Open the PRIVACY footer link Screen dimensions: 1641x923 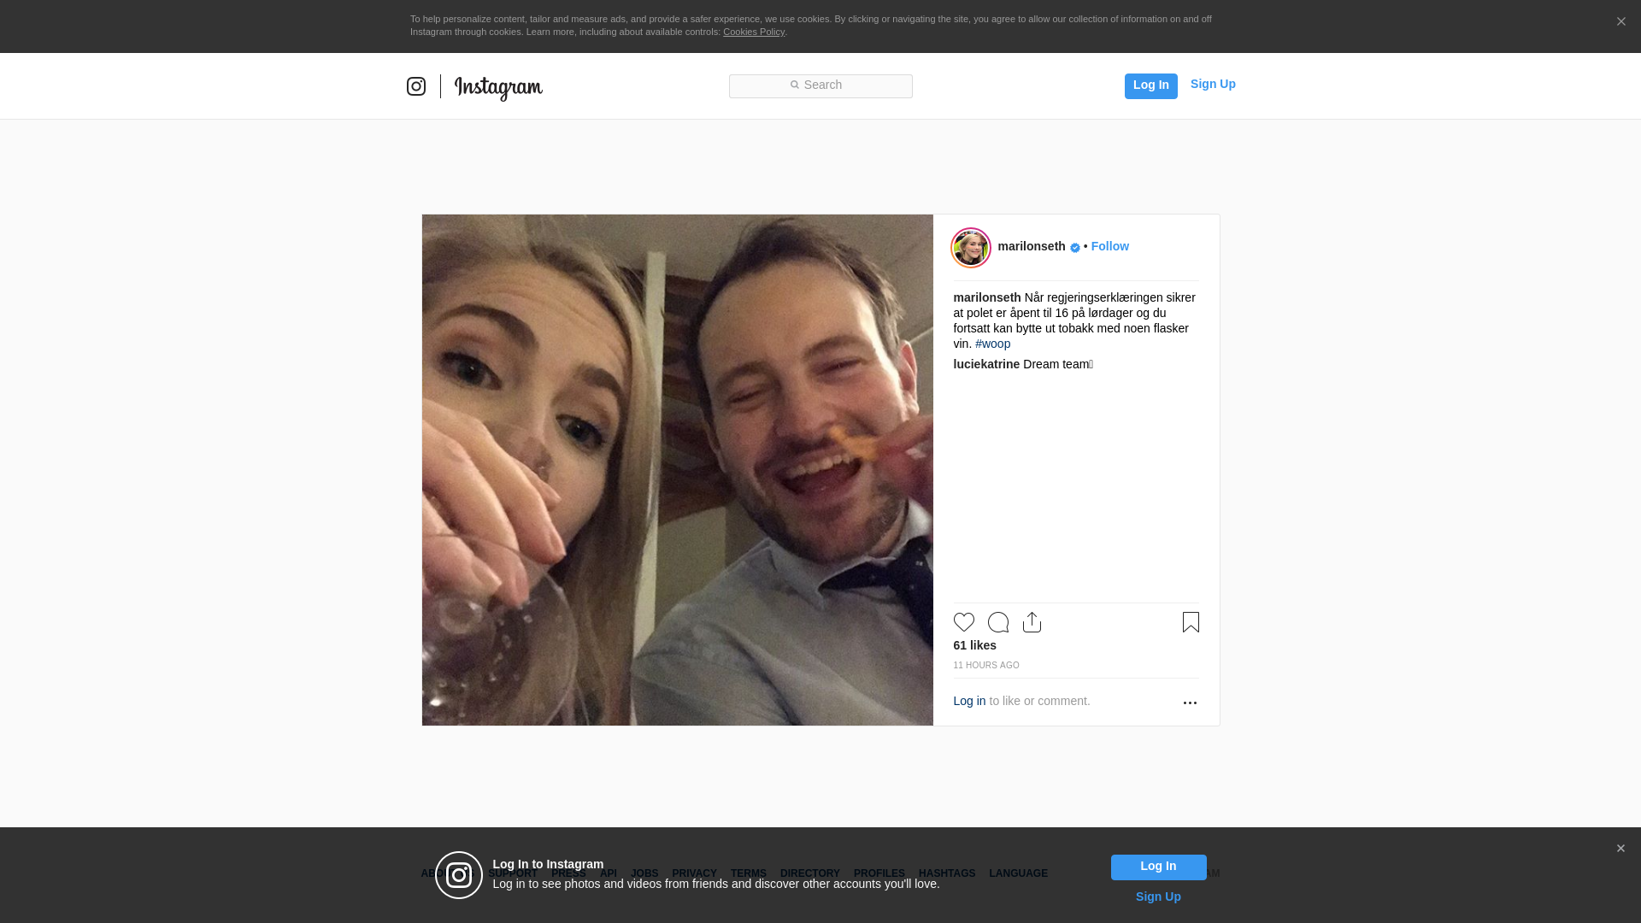pyautogui.click(x=694, y=873)
